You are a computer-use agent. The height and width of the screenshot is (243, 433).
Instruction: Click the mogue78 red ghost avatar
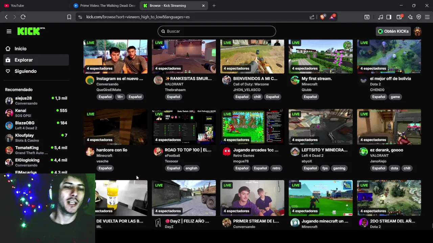point(227,152)
